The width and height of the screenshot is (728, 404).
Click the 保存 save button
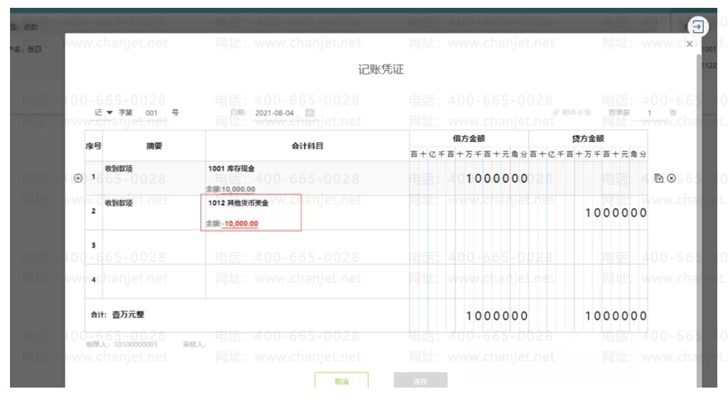(x=420, y=380)
